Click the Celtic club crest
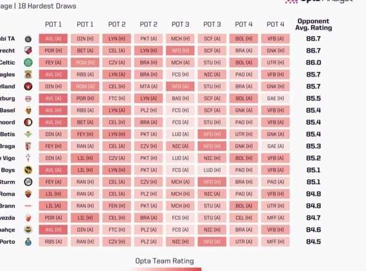The image size is (366, 271). (29, 63)
